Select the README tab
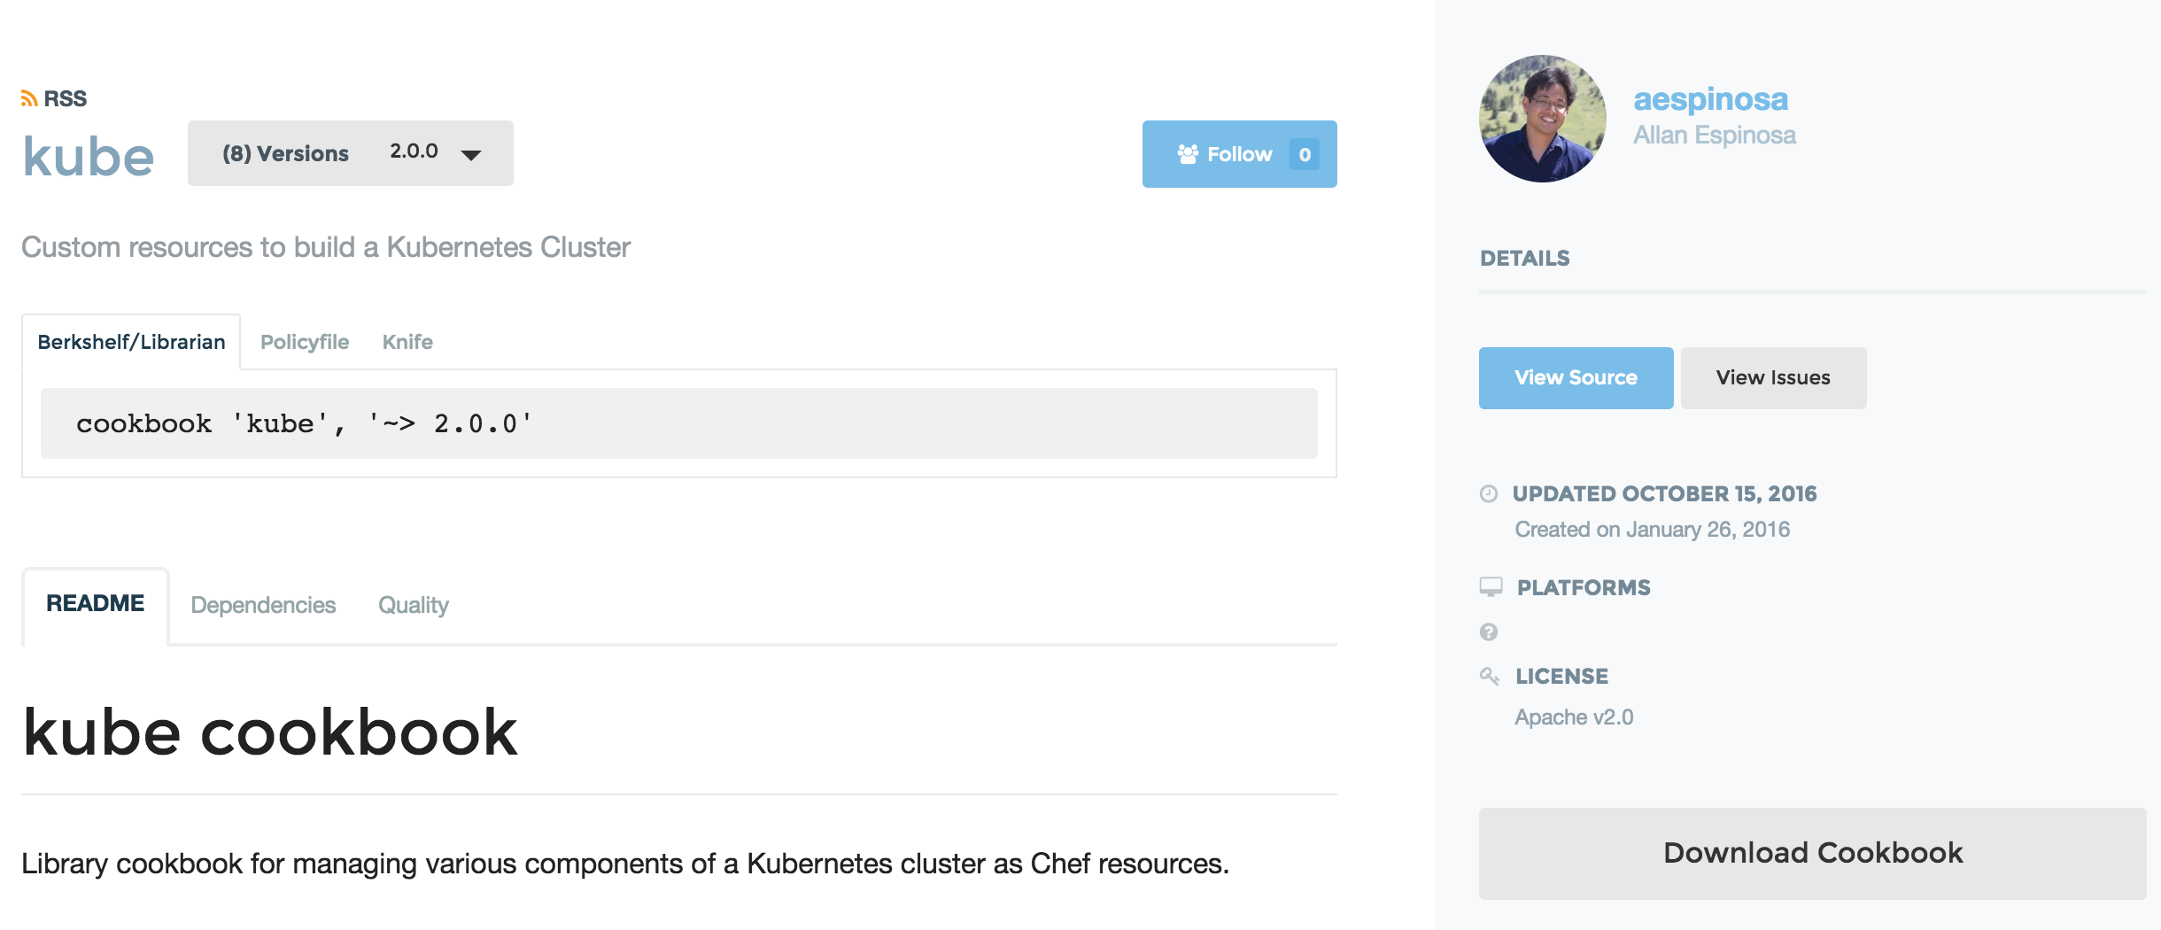Viewport: 2161px width, 930px height. click(x=95, y=603)
